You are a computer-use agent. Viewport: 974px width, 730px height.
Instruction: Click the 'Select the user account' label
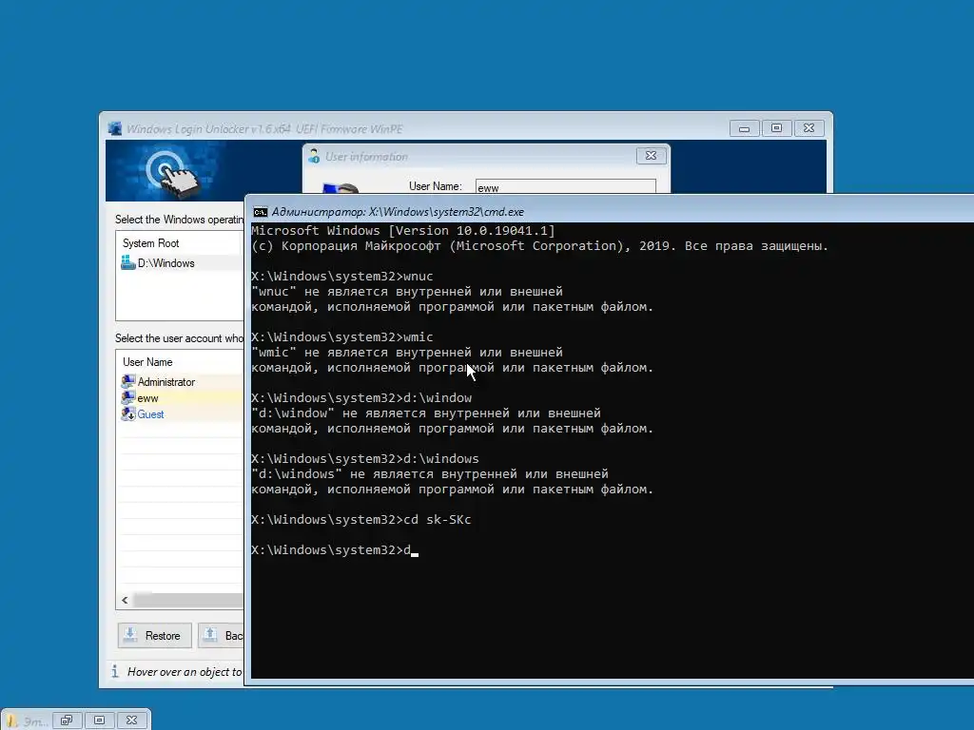click(x=179, y=337)
